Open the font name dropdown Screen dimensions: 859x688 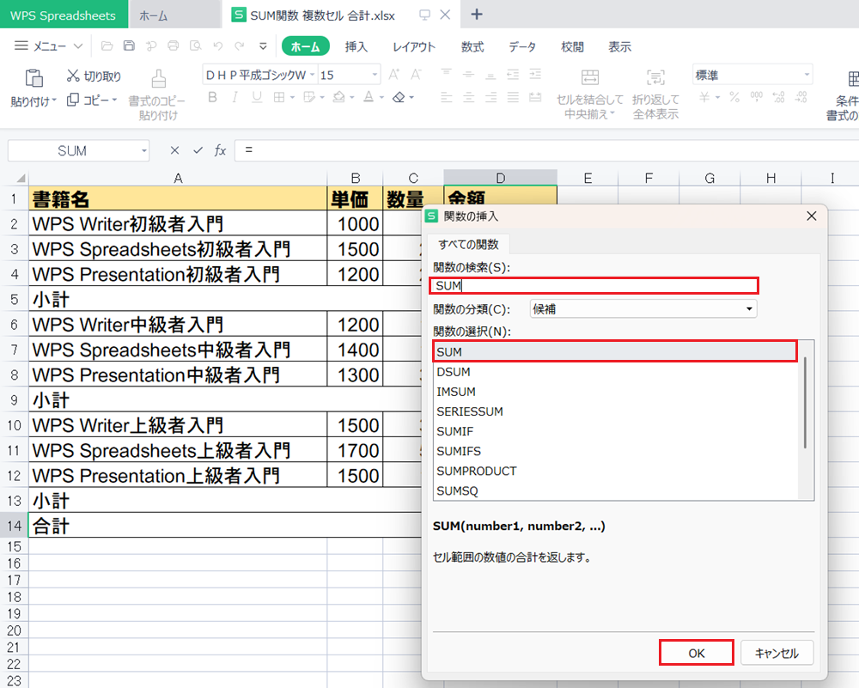point(313,75)
